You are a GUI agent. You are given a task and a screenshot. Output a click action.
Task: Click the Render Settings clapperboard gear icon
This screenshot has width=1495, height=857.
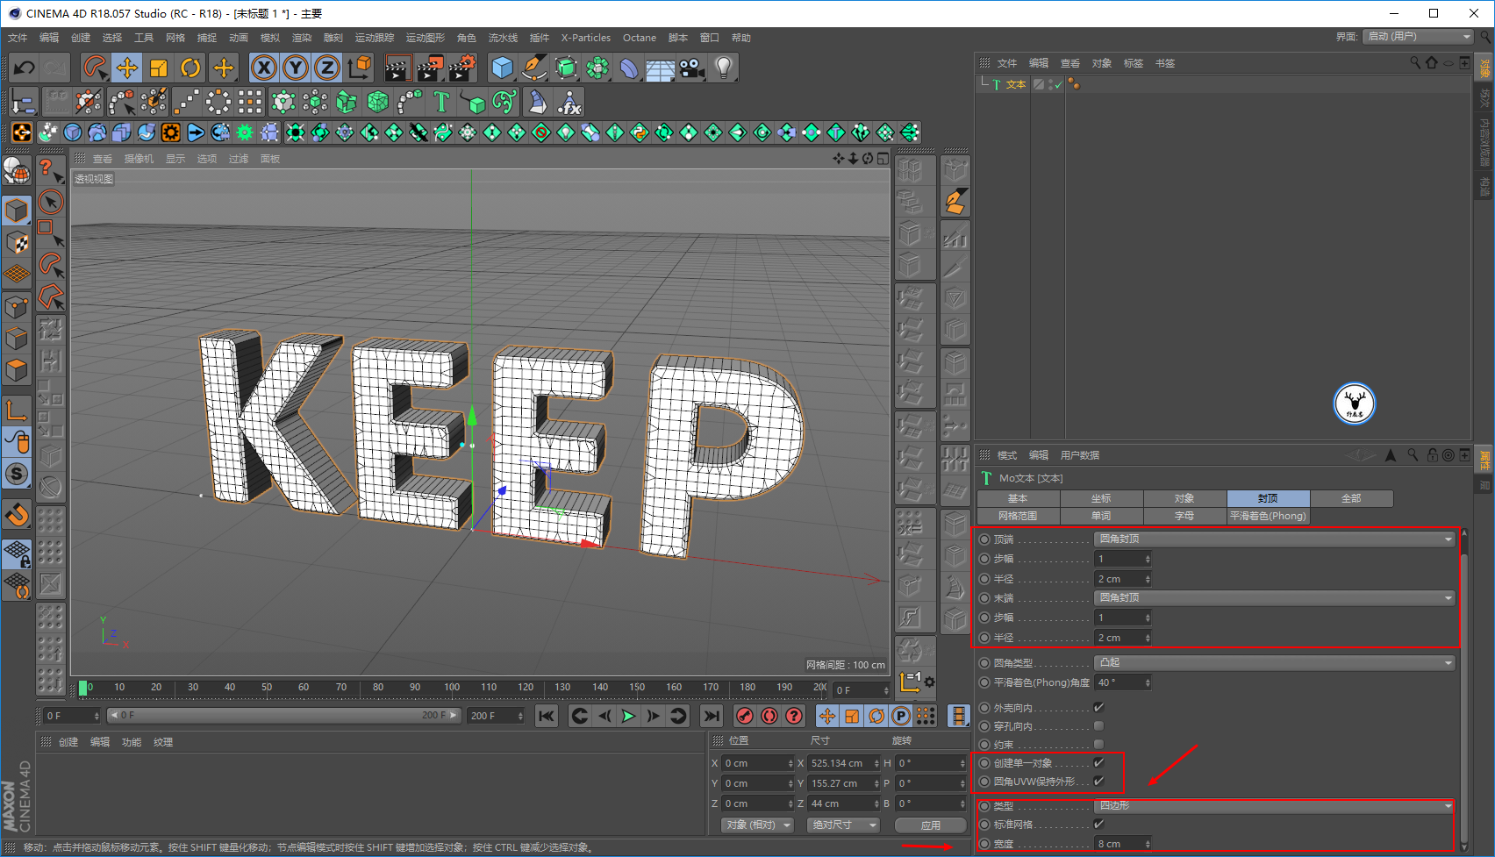coord(461,68)
